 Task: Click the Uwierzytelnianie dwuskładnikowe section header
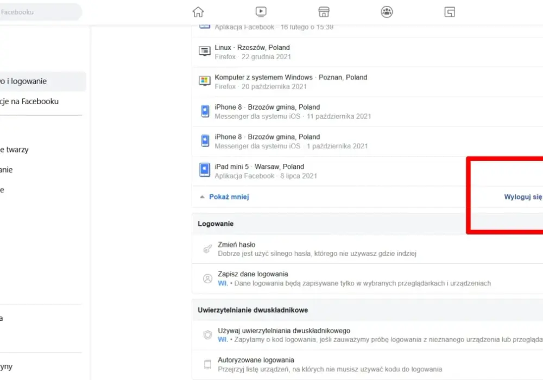click(x=368, y=310)
